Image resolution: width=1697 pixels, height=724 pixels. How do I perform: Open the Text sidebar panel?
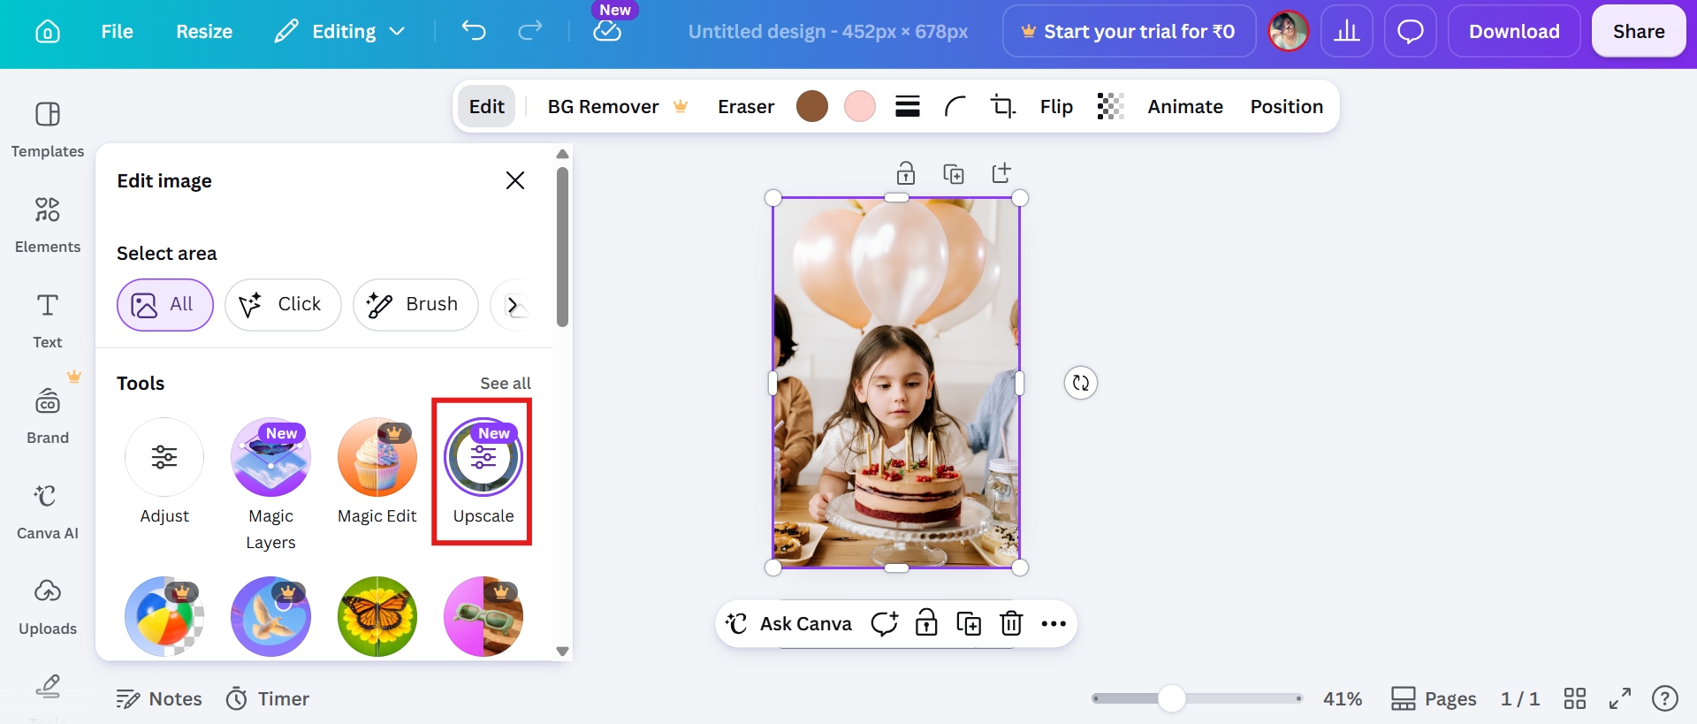click(x=48, y=320)
